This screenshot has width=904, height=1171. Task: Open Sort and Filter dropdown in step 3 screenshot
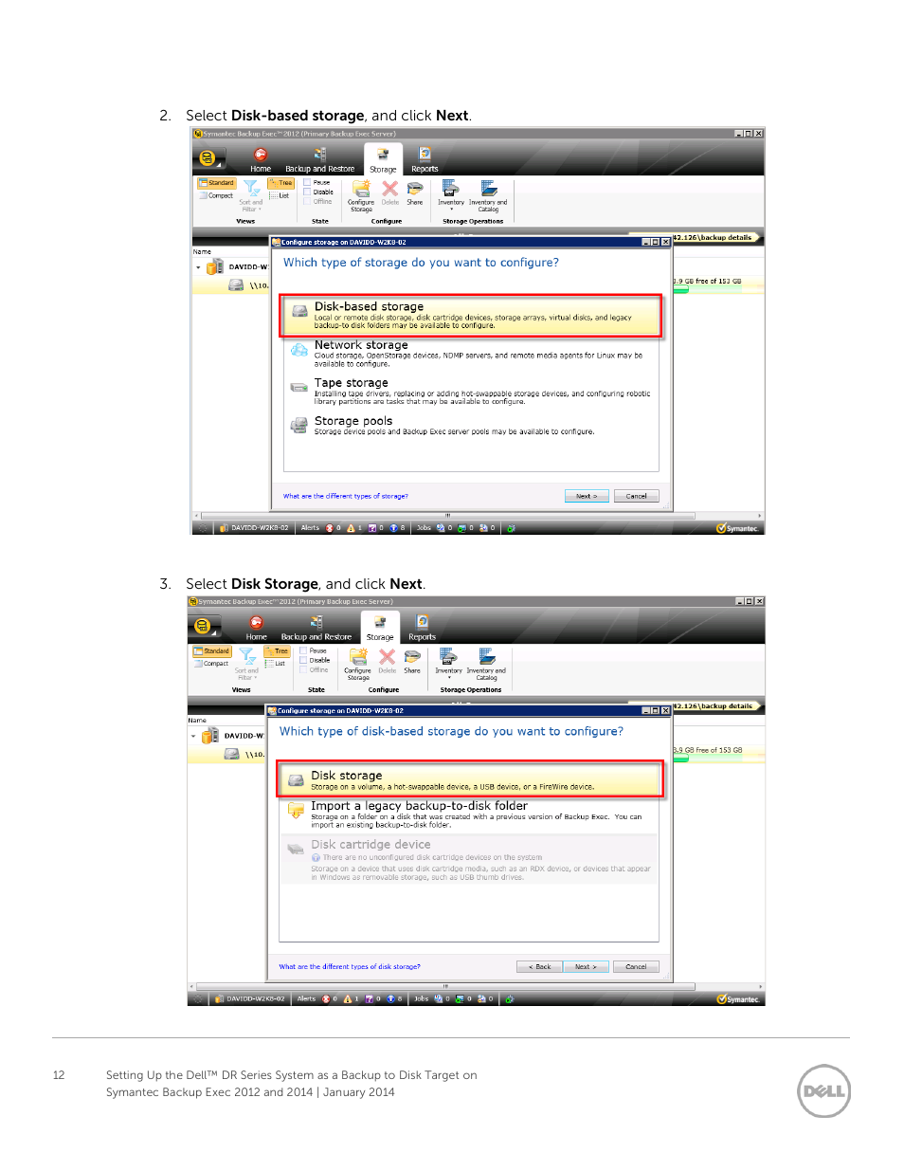coord(246,665)
